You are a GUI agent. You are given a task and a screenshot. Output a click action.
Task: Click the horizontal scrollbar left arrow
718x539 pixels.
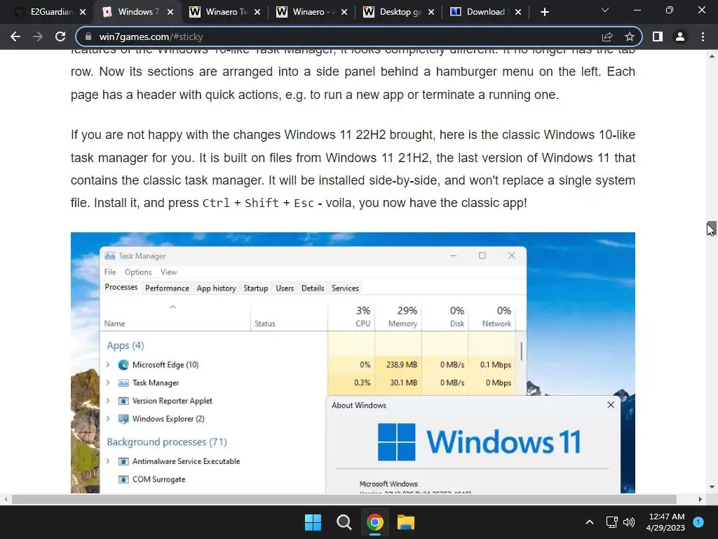tap(6, 499)
